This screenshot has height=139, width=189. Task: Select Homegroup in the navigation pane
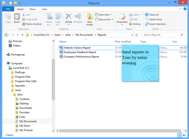coord(15,55)
